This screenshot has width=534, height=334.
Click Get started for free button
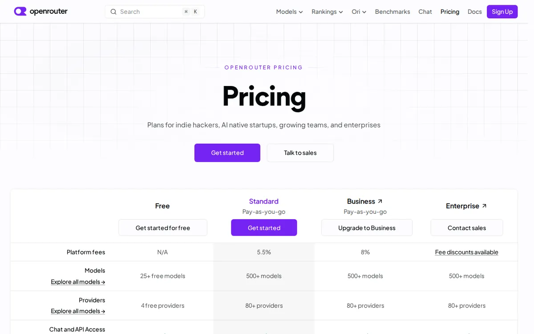coord(163,228)
